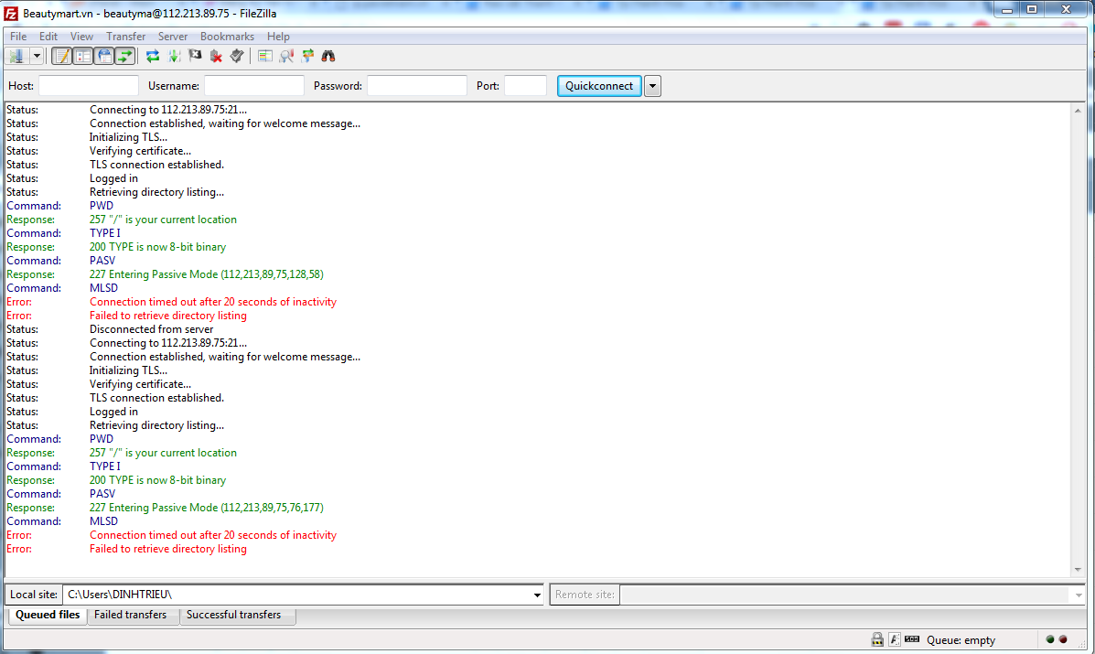This screenshot has width=1095, height=654.
Task: Focus the Host input field
Action: (89, 86)
